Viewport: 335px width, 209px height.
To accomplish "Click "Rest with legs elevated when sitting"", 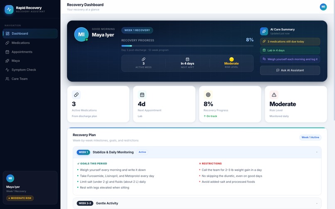I will pyautogui.click(x=104, y=188).
